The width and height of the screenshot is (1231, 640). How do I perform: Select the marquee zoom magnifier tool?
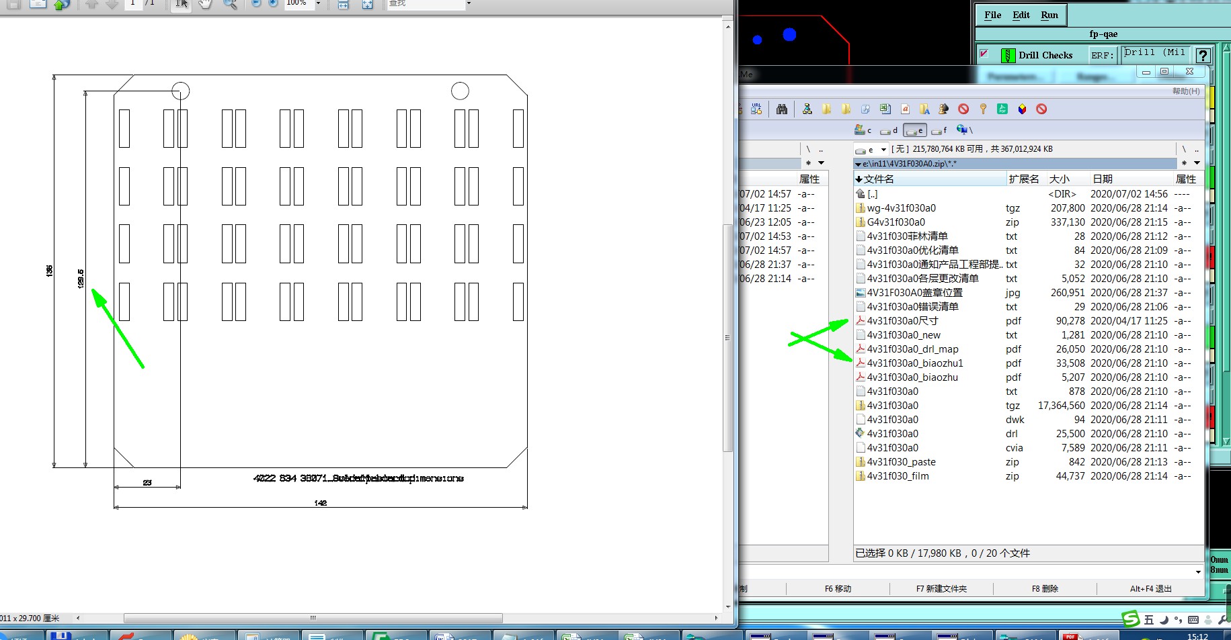(x=229, y=3)
